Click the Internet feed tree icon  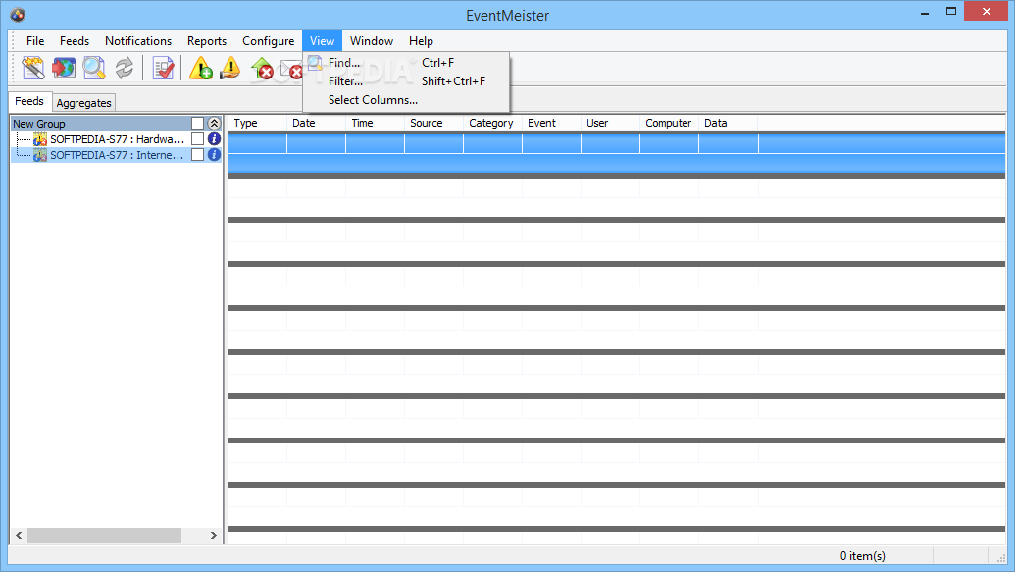[x=40, y=155]
